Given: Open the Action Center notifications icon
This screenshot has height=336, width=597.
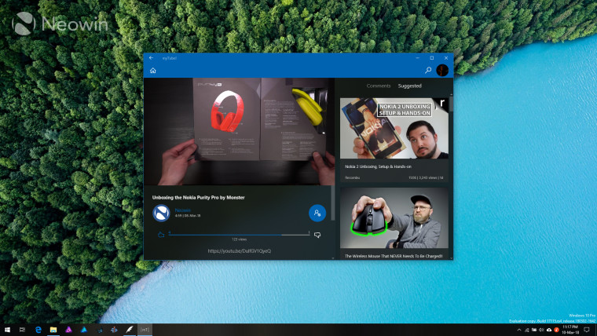Looking at the screenshot, I should pos(587,330).
